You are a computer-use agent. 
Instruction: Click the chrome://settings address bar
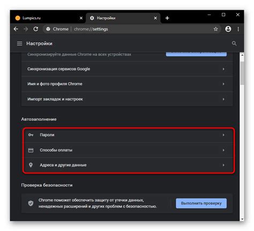[x=132, y=29]
